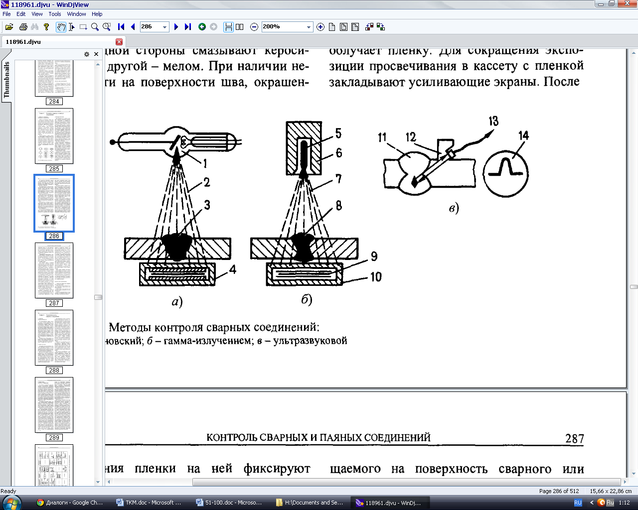Zoom in with plus button
This screenshot has width=638, height=510.
click(x=320, y=27)
